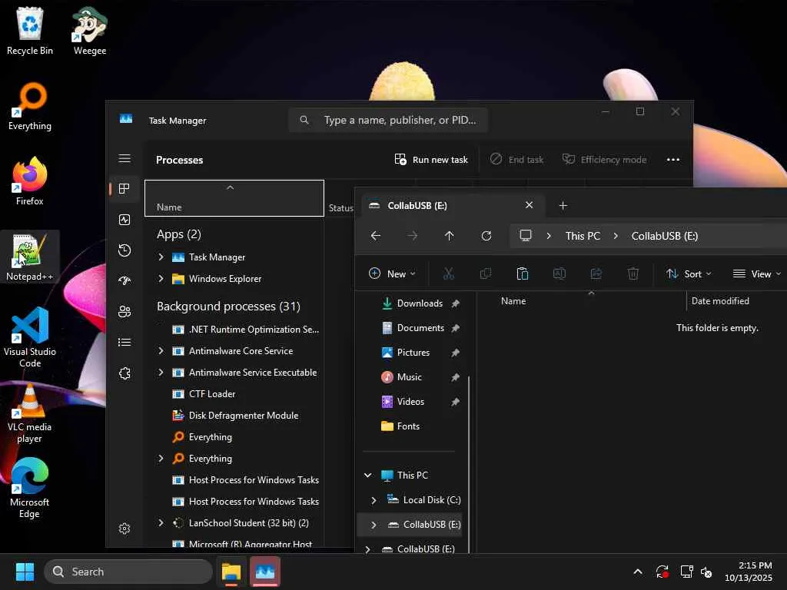Select Processes page icon in Task Manager sidebar
This screenshot has width=787, height=590.
pos(125,189)
